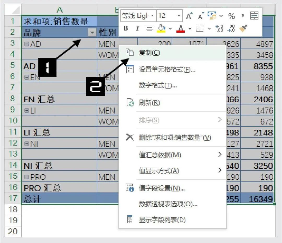The width and height of the screenshot is (282, 243).
Task: Select the LI 汇总 row label
Action: [x=59, y=133]
